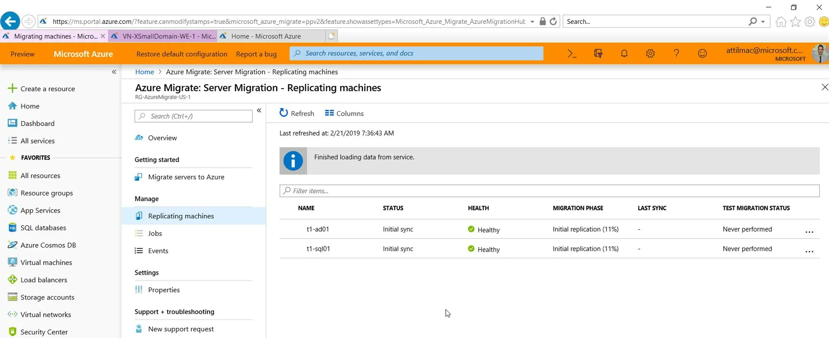Click Preview label in header
This screenshot has height=338, width=829.
22,54
